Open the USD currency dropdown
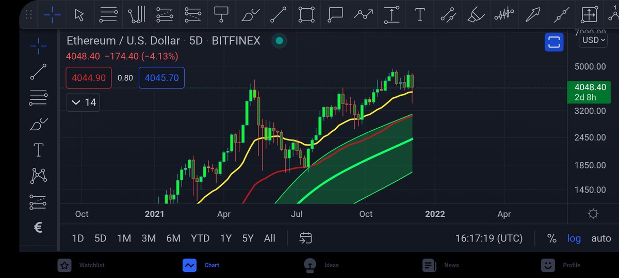Screen dimensions: 619x278 coord(594,40)
